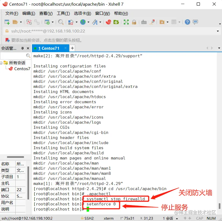Expand the Properties dropdown arrow
222x221 pixels.
click(52, 22)
